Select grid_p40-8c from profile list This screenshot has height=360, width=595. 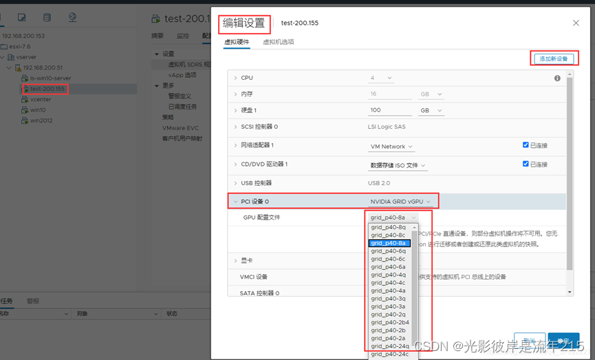388,235
